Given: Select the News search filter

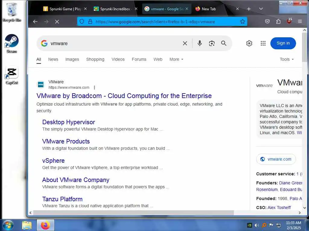Looking at the screenshot, I should click(x=53, y=59).
